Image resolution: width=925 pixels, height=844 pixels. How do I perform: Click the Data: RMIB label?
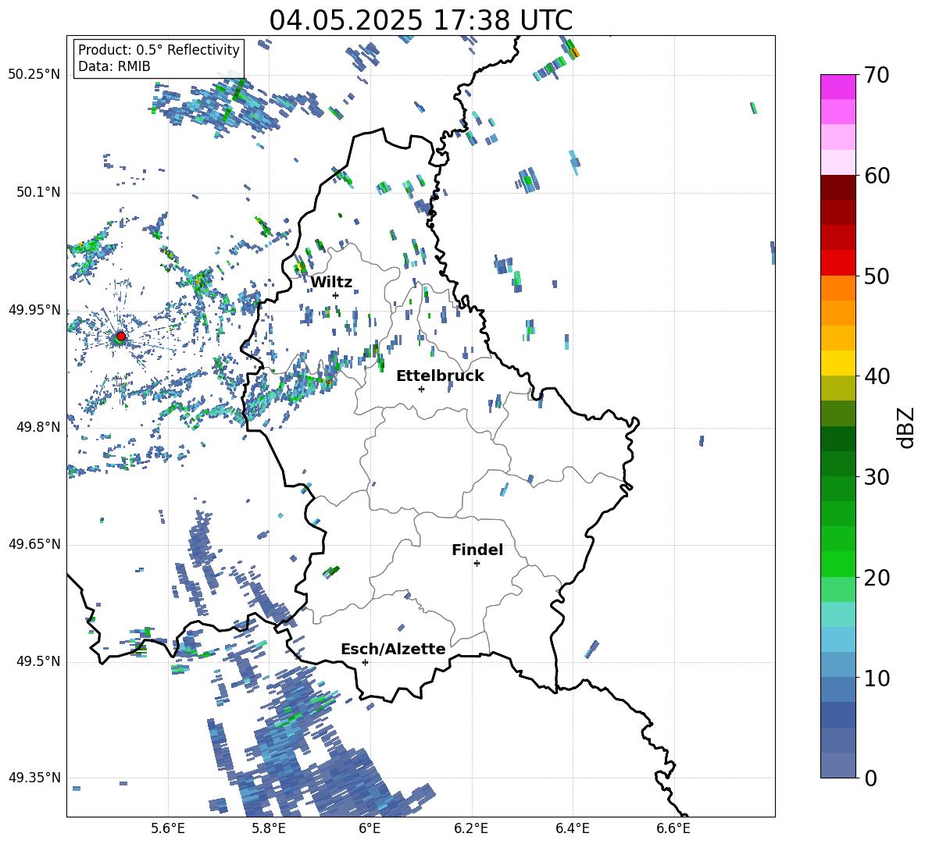coord(114,66)
